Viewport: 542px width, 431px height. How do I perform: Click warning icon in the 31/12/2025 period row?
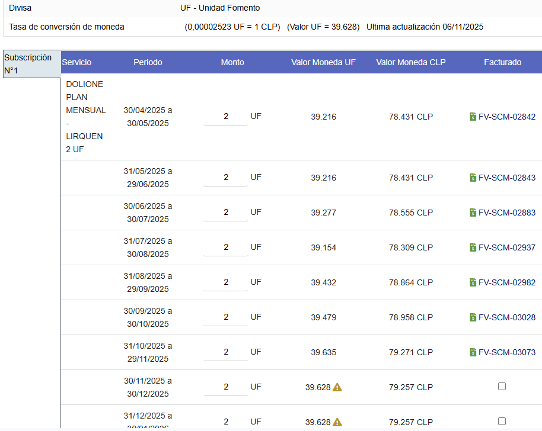click(x=337, y=422)
